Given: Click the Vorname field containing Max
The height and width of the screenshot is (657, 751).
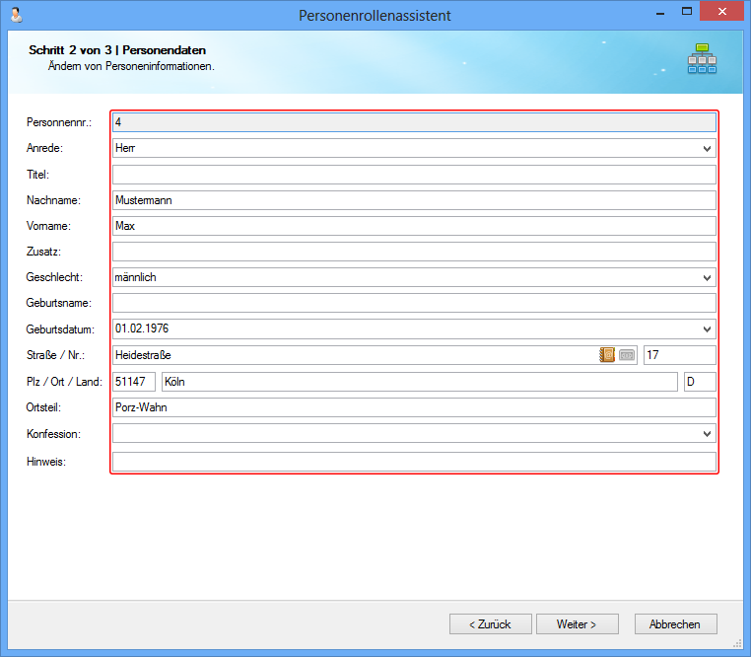Looking at the screenshot, I should tap(414, 226).
